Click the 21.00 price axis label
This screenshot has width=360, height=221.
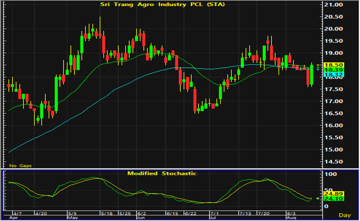pyautogui.click(x=333, y=5)
